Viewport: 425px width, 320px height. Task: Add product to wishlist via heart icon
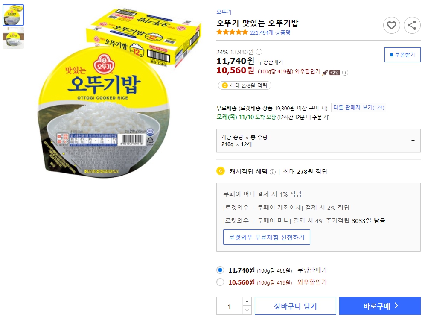tap(391, 25)
